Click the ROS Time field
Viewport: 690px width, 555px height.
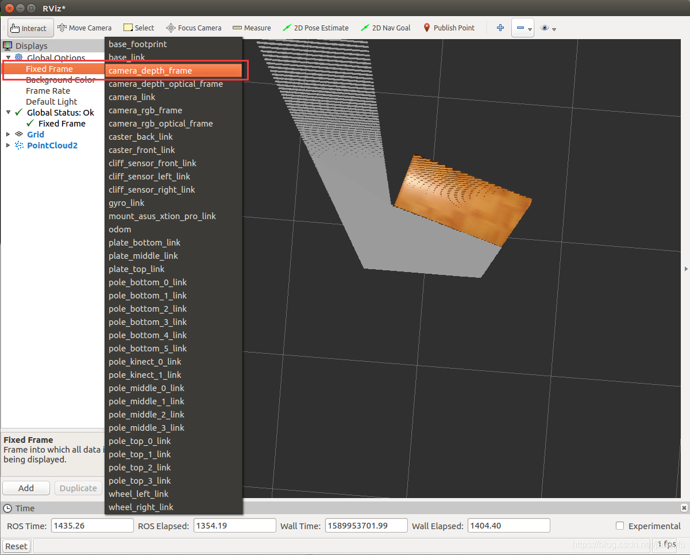[x=92, y=526]
